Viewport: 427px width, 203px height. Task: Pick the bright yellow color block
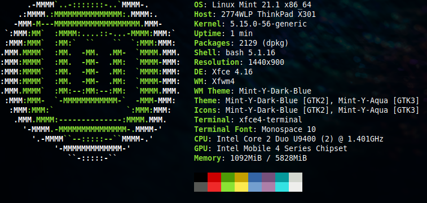[241, 187]
